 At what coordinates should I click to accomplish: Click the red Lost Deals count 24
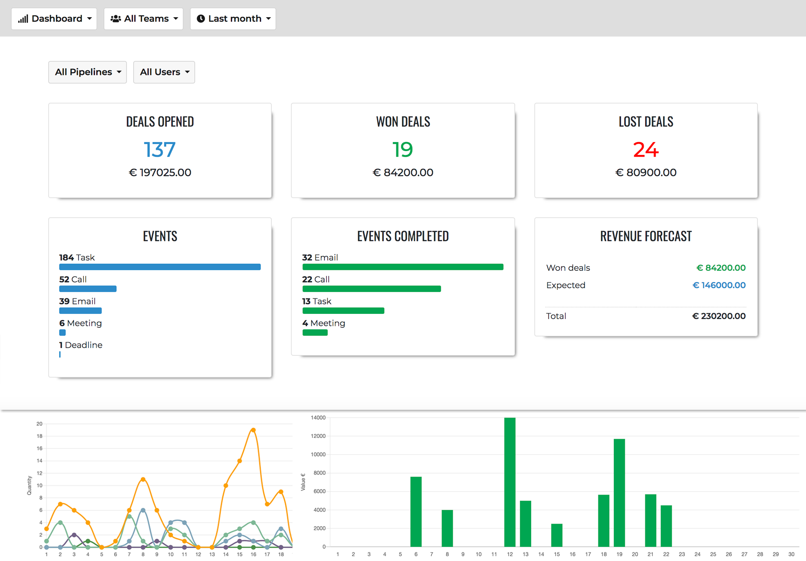[645, 150]
